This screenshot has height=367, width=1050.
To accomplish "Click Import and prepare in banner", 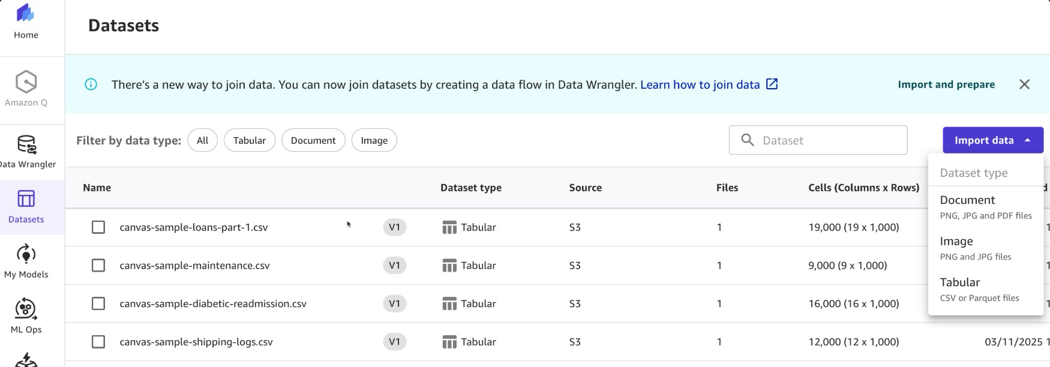I will pyautogui.click(x=946, y=85).
